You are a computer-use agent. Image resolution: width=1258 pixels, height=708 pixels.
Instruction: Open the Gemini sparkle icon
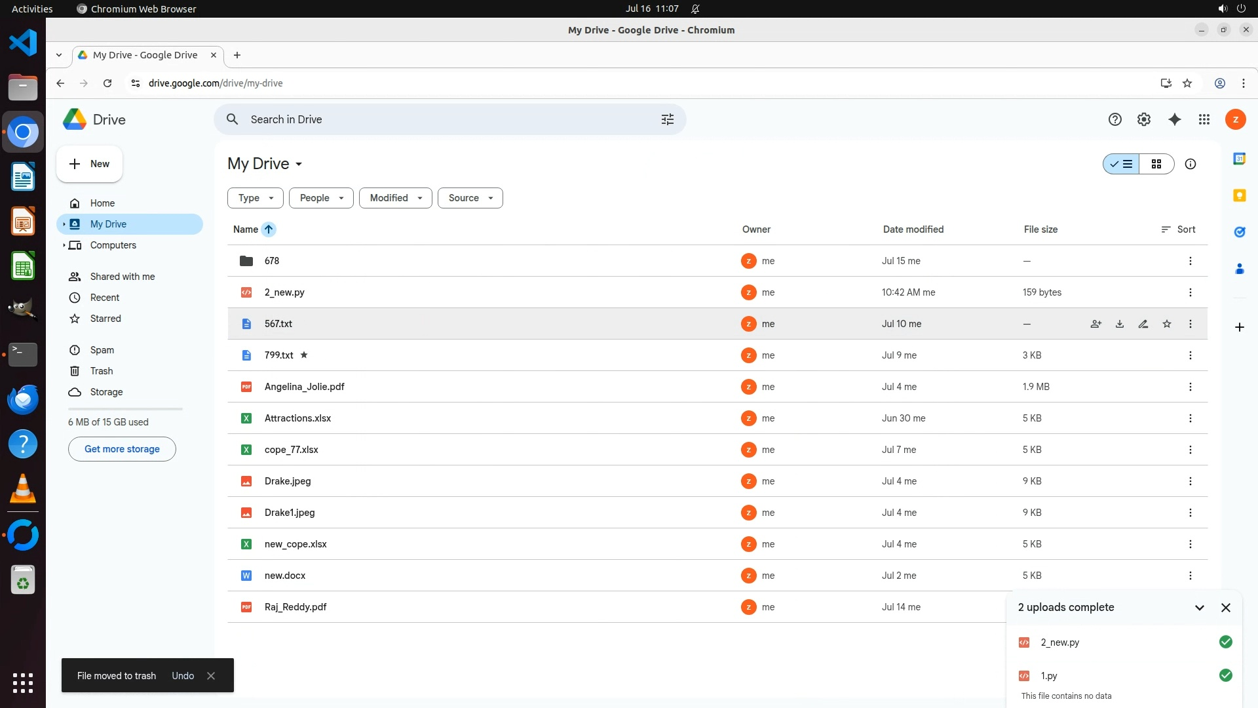click(1174, 119)
